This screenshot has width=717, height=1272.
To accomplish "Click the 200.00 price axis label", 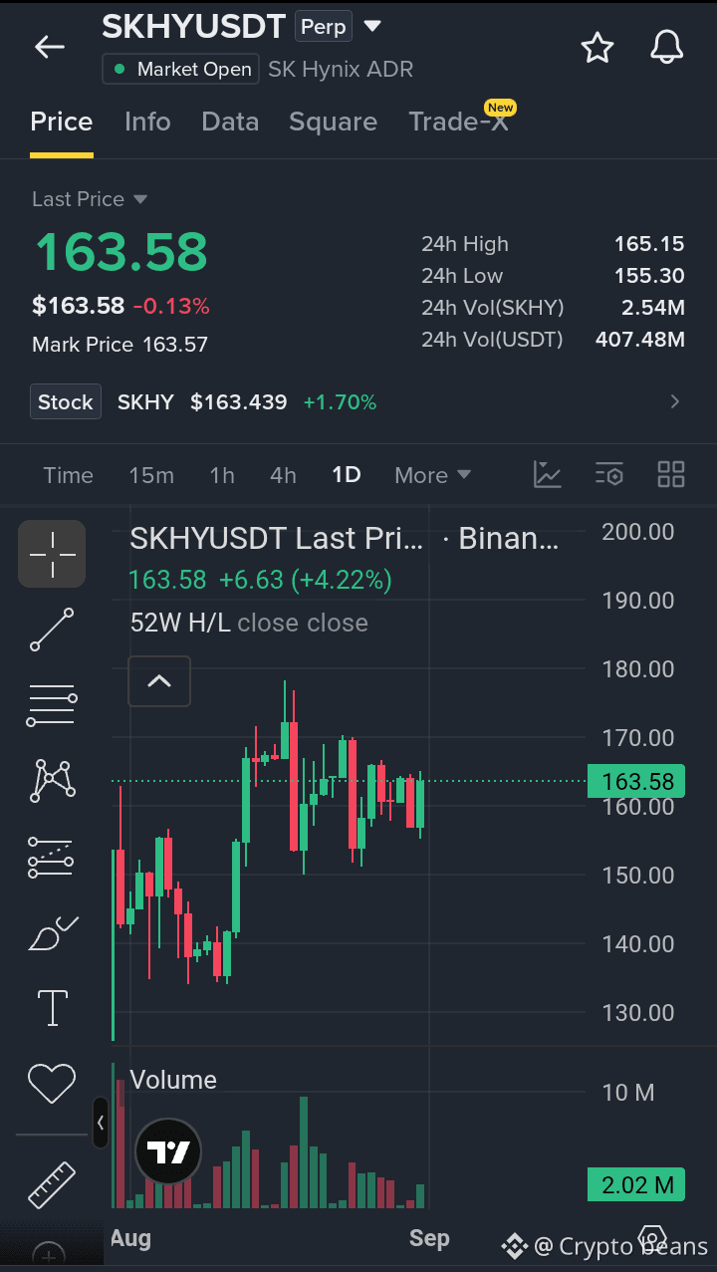I will coord(638,532).
